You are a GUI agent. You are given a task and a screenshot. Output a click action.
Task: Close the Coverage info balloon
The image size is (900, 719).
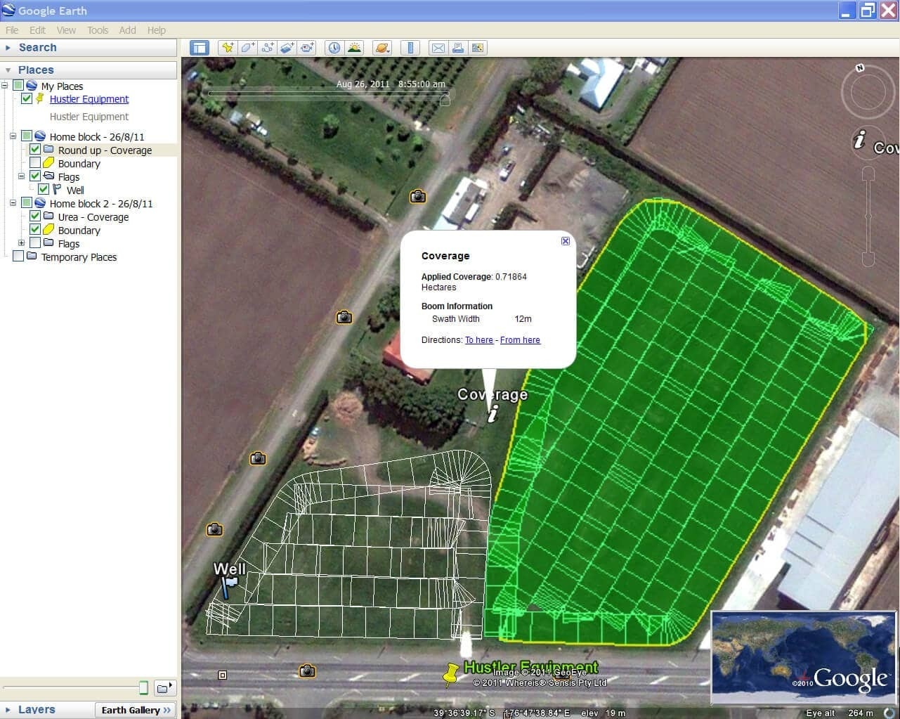tap(566, 241)
